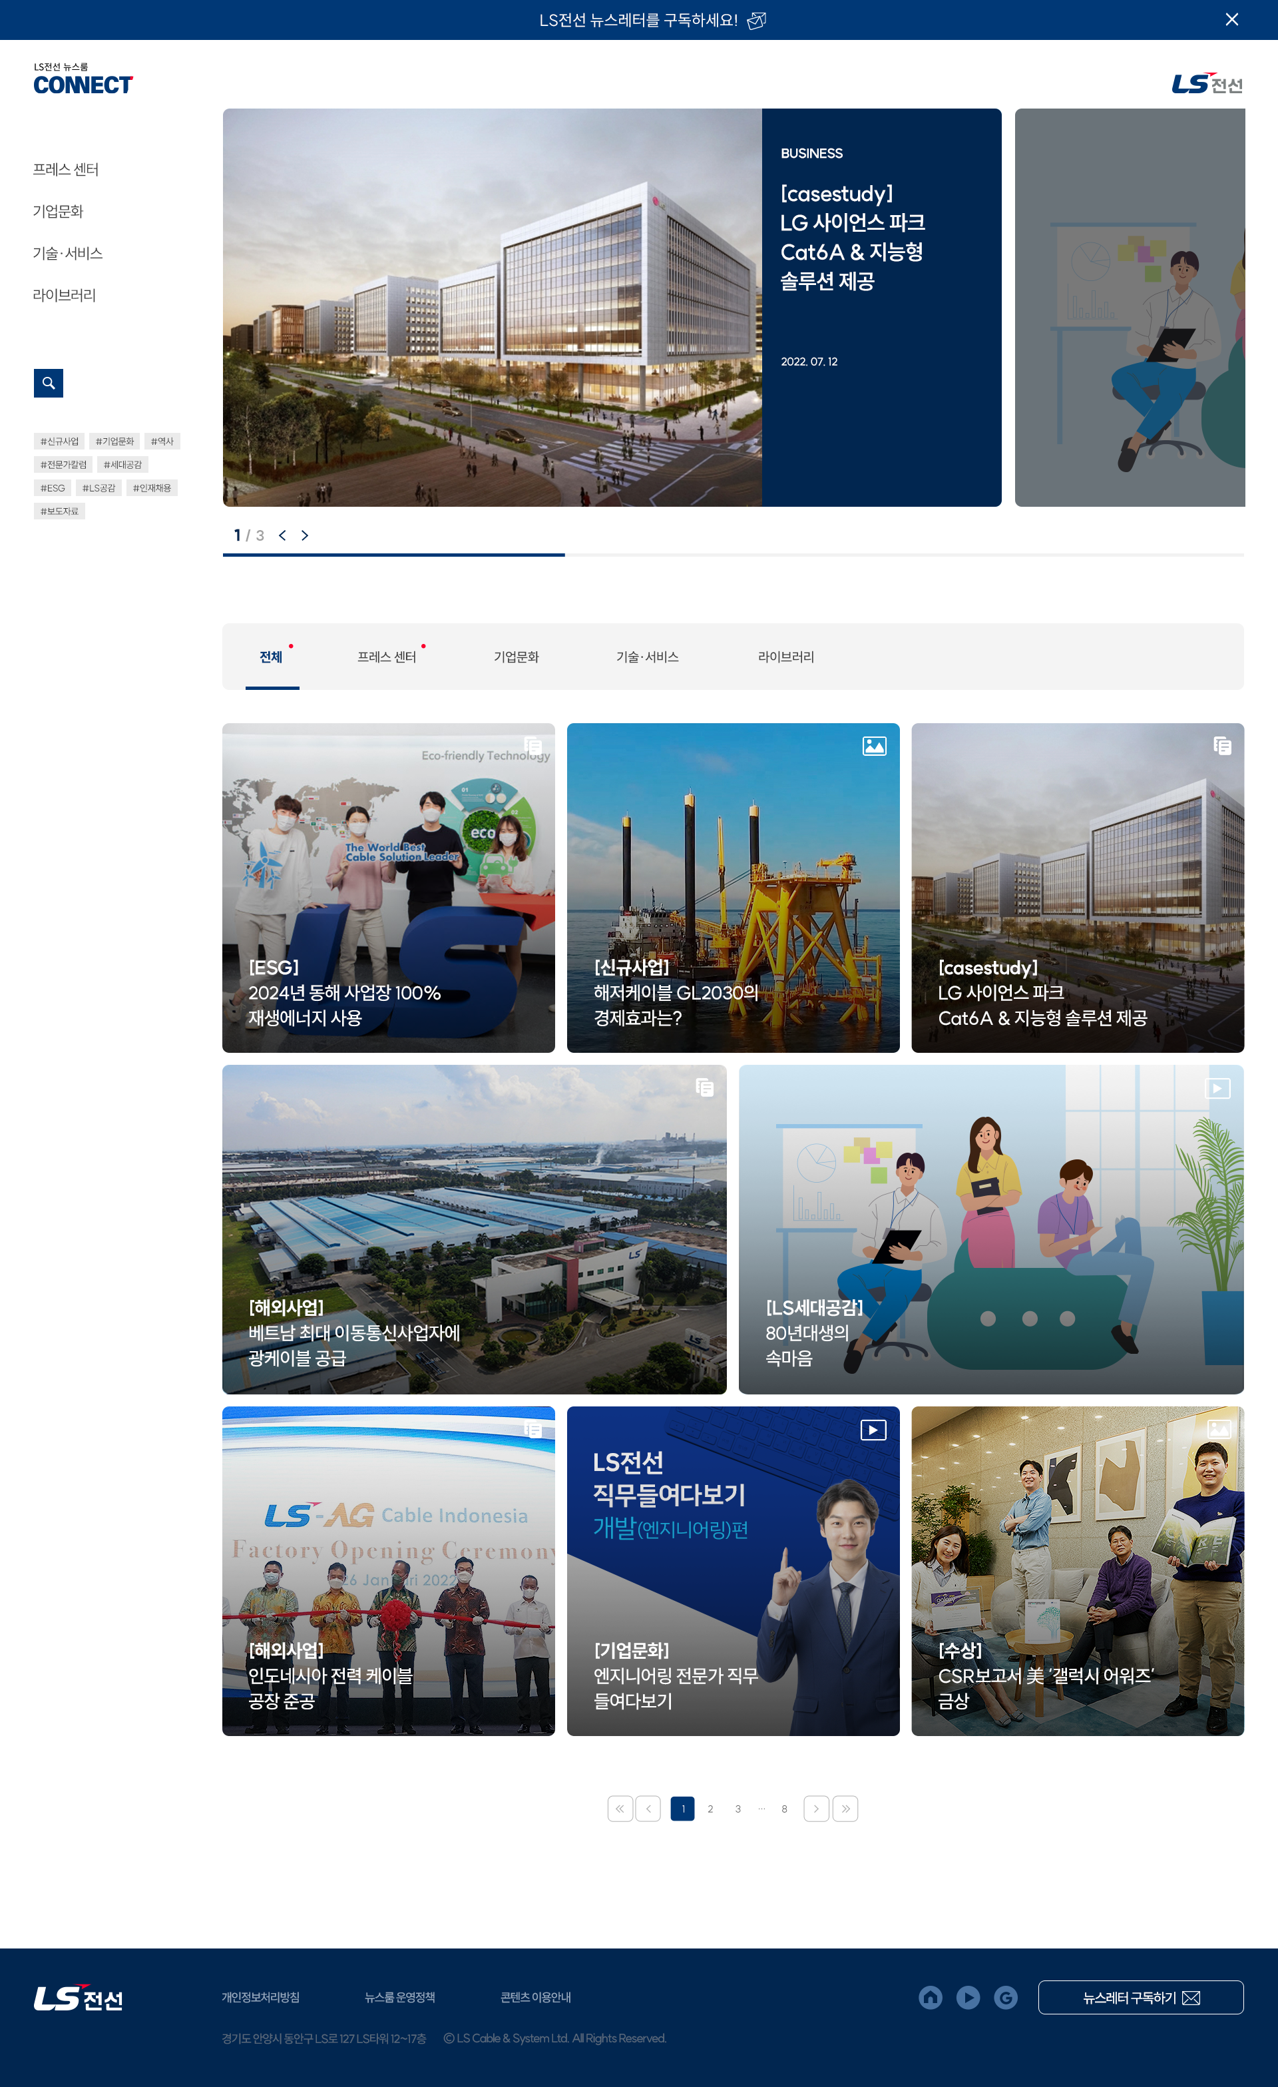Open the CSR보고서 갤럭시 어워즈 금상 card
Viewport: 1278px width, 2087px height.
coord(1078,1571)
